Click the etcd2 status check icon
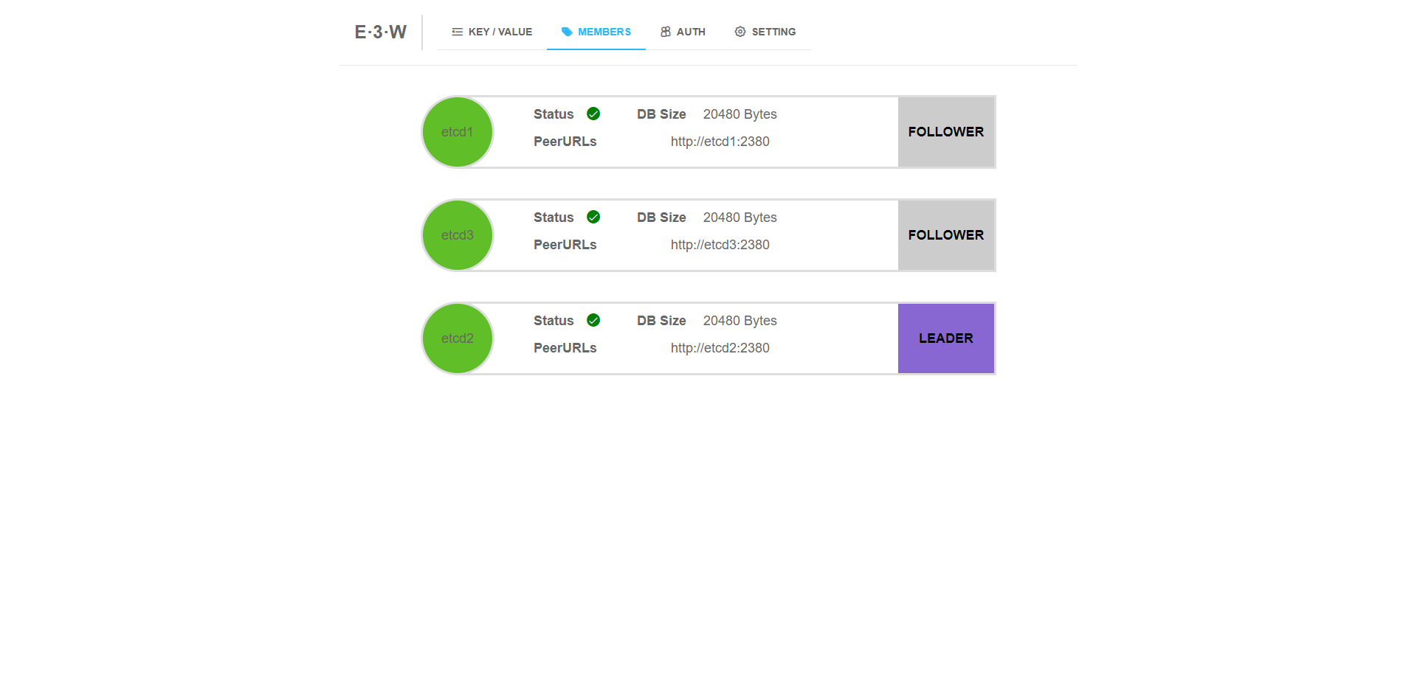 [x=593, y=320]
